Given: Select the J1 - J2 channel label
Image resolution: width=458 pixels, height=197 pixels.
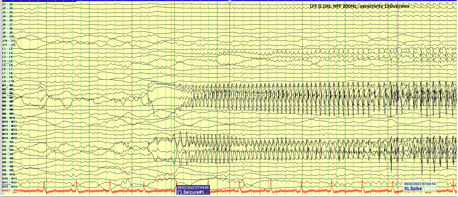Looking at the screenshot, I should 7,4.
